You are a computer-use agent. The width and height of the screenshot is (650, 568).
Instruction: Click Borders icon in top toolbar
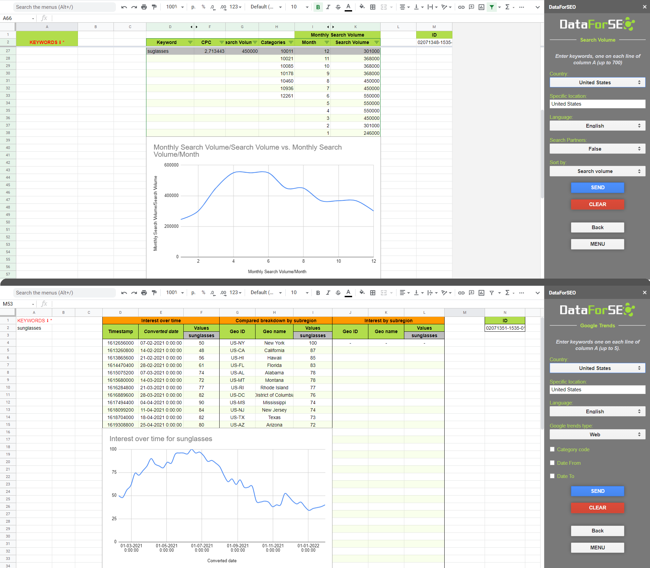[373, 7]
